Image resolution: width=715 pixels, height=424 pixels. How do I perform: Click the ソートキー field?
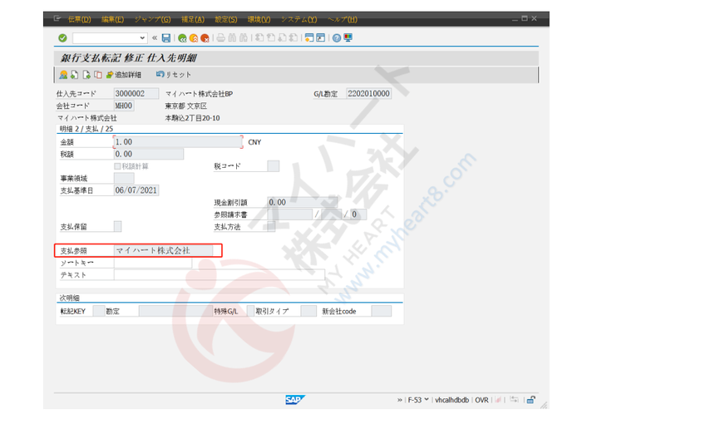[153, 263]
